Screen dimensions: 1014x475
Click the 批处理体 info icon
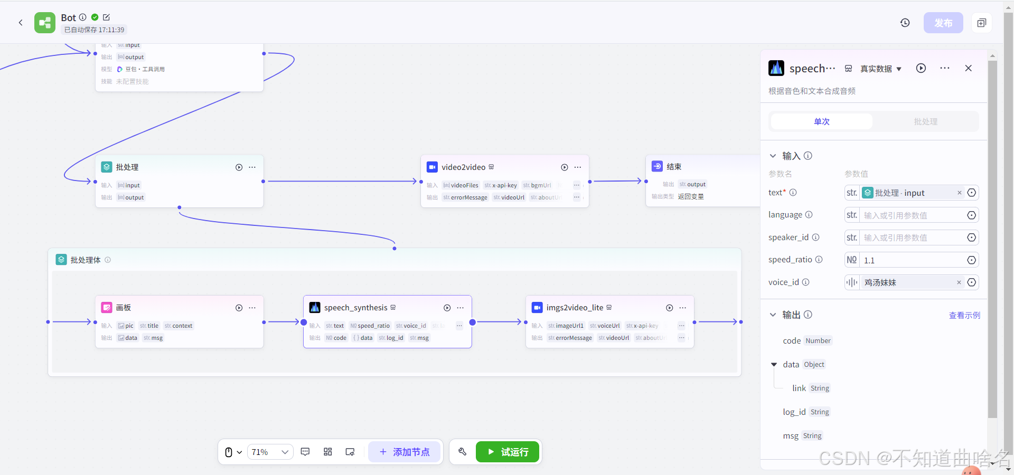tap(108, 260)
